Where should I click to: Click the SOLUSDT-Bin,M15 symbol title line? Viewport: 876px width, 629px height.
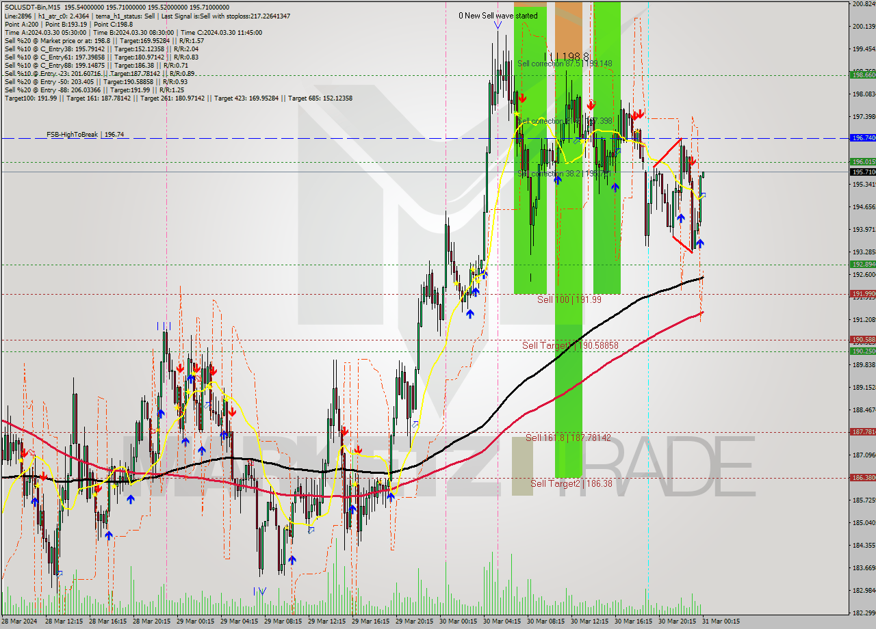pos(117,8)
